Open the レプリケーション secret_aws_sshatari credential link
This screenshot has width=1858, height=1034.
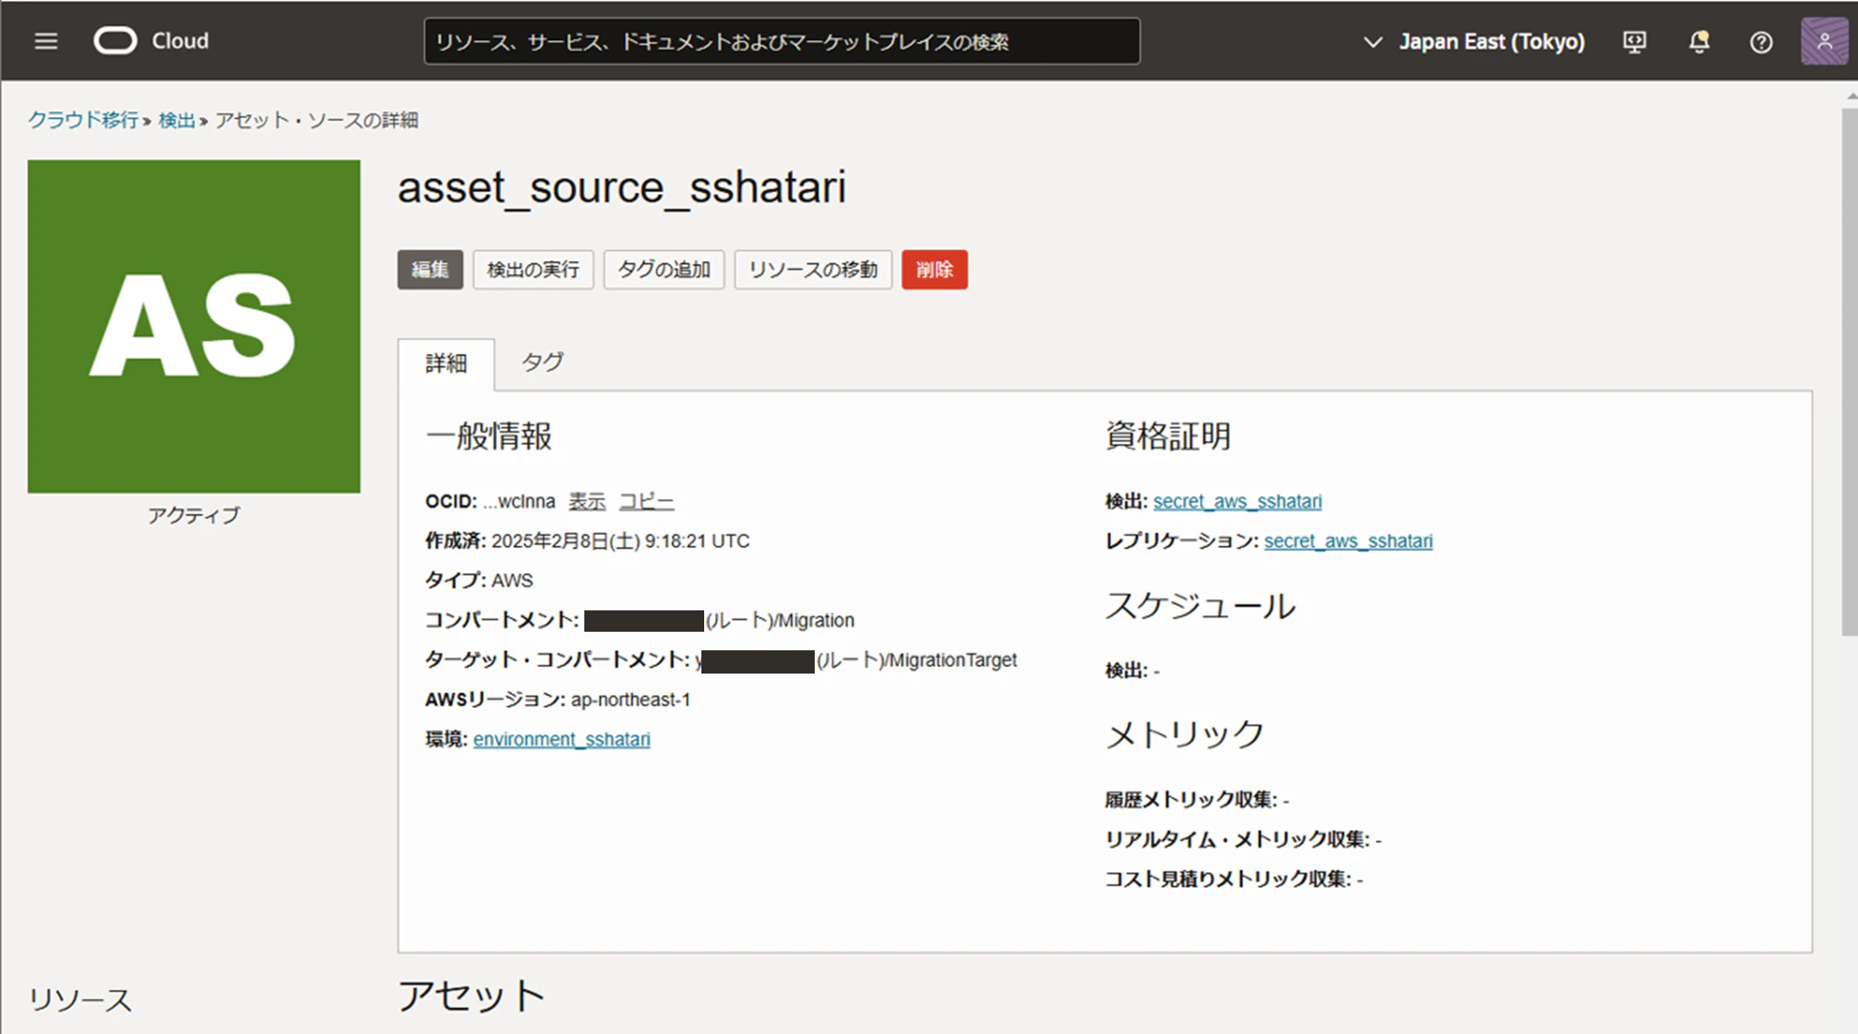[1348, 541]
